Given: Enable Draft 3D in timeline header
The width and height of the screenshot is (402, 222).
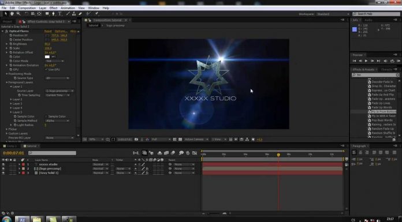Looking at the screenshot, I should tap(151, 153).
